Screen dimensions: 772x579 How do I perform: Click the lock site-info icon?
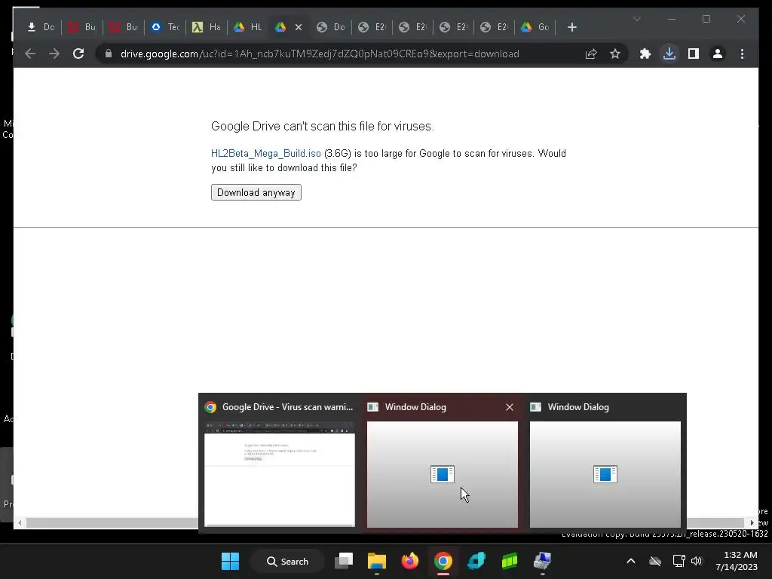point(109,54)
